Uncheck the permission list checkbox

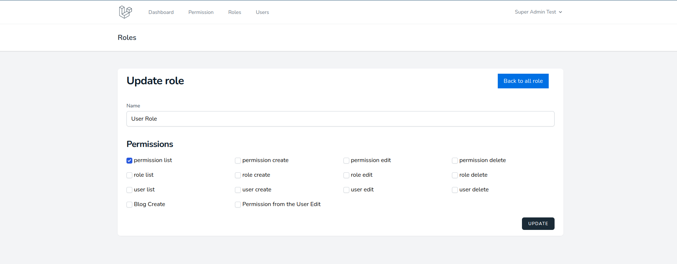point(129,161)
